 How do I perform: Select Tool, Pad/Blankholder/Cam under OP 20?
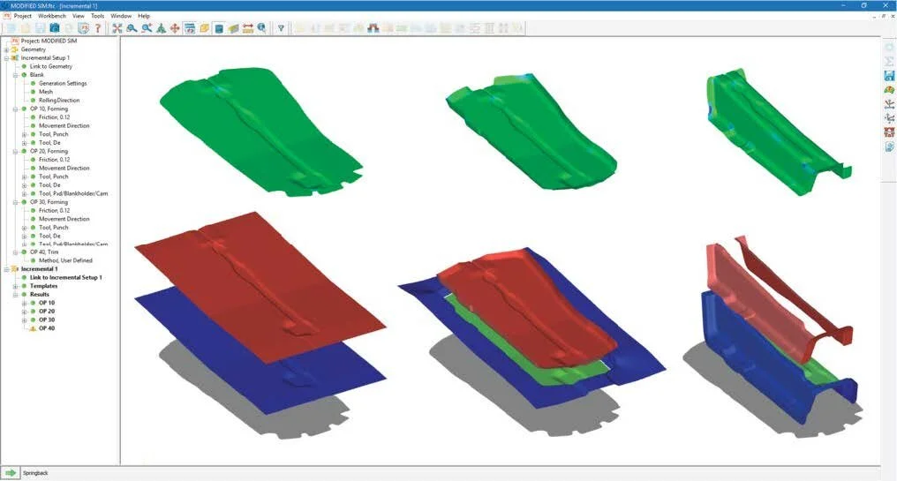pos(73,193)
